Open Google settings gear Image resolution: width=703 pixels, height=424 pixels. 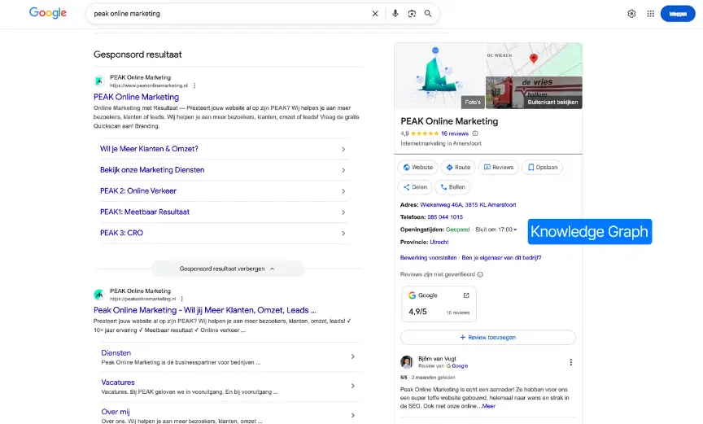pos(631,14)
